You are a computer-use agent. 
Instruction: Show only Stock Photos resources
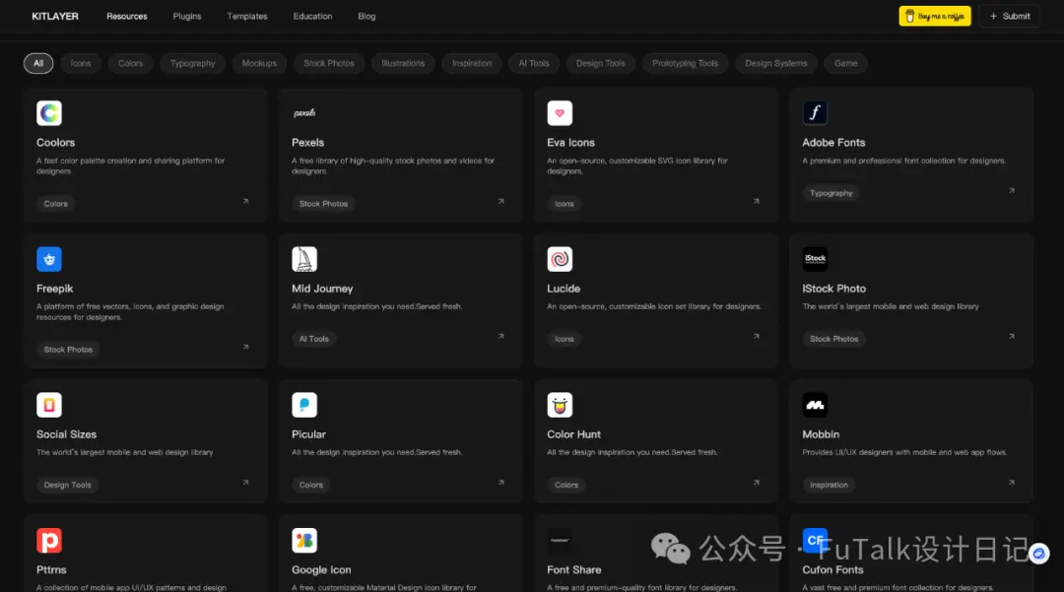329,63
